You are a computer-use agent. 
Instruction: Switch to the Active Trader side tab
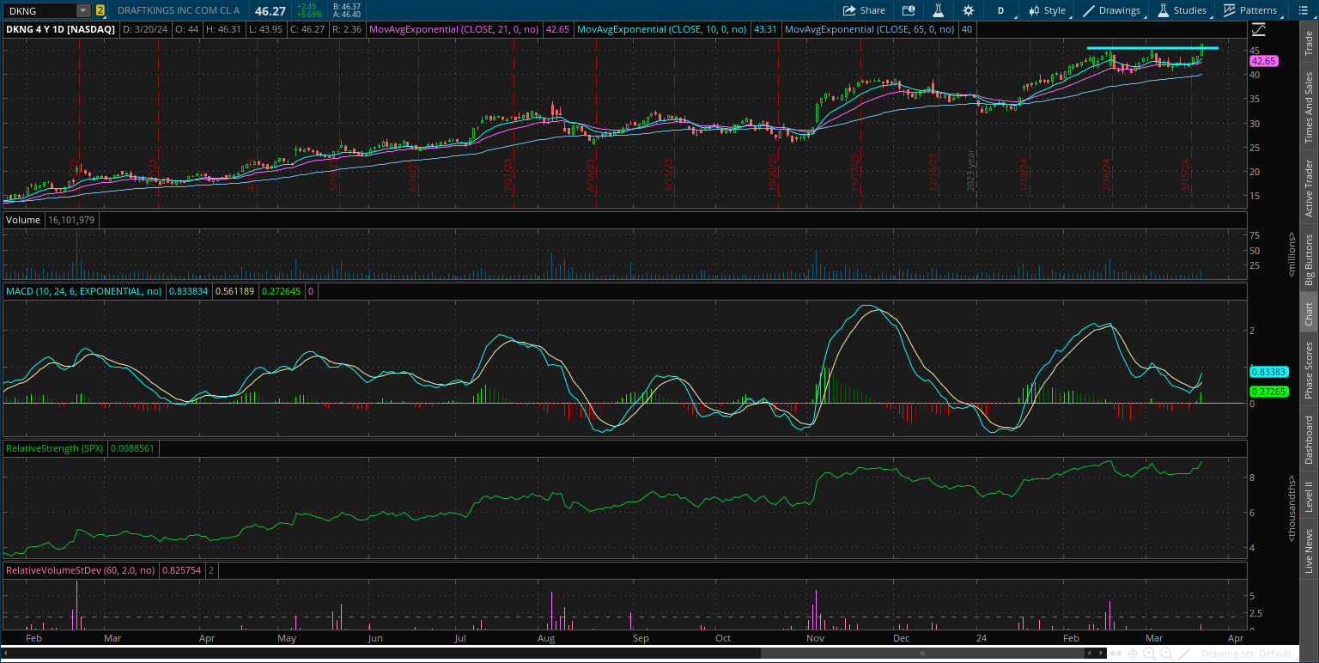coord(1309,187)
